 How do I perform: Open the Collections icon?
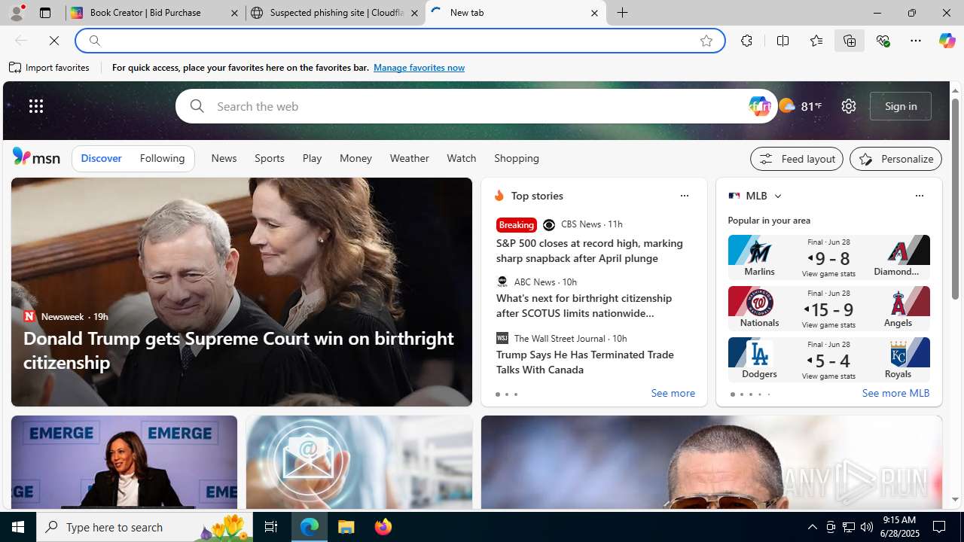point(850,41)
